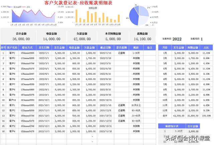
Task: Select the aging pie chart
Action: 139,15
